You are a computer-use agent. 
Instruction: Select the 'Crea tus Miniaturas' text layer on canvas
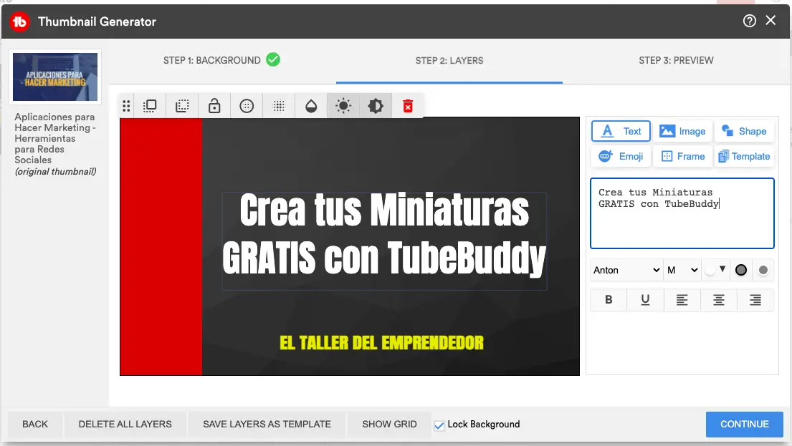[384, 241]
